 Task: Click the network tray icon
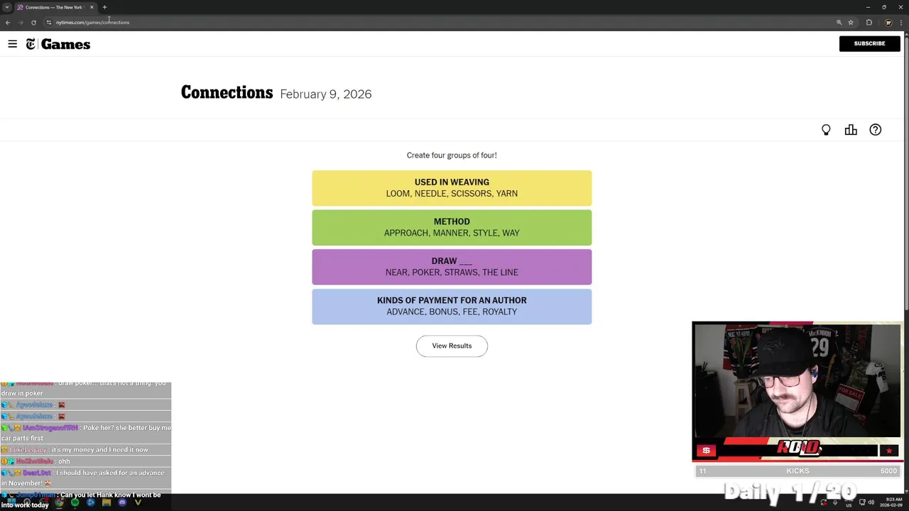862,502
